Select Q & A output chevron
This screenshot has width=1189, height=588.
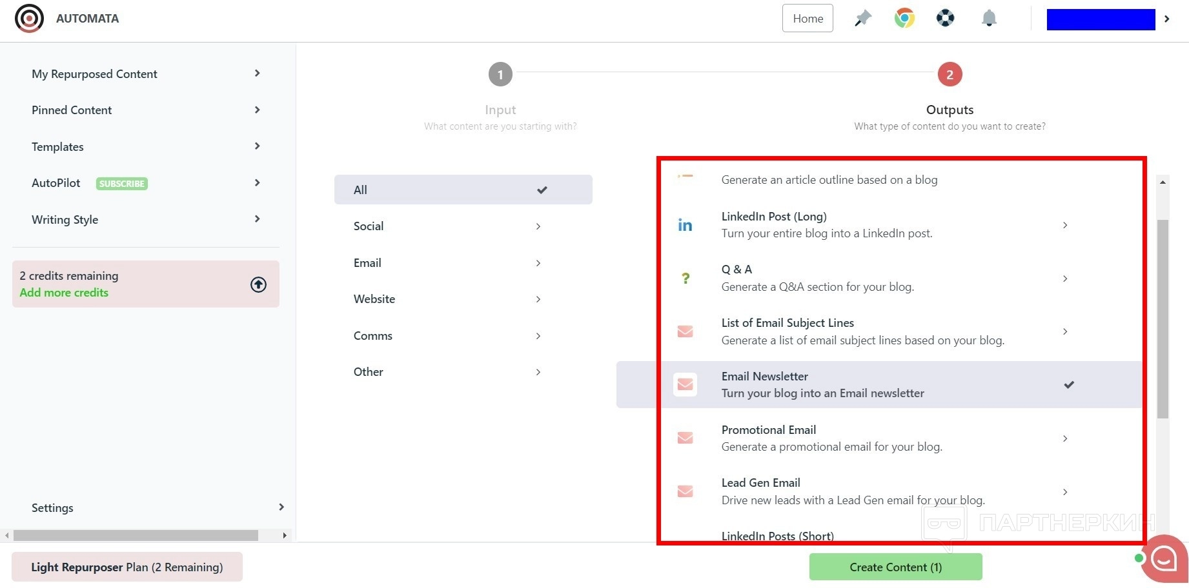[x=1065, y=279]
